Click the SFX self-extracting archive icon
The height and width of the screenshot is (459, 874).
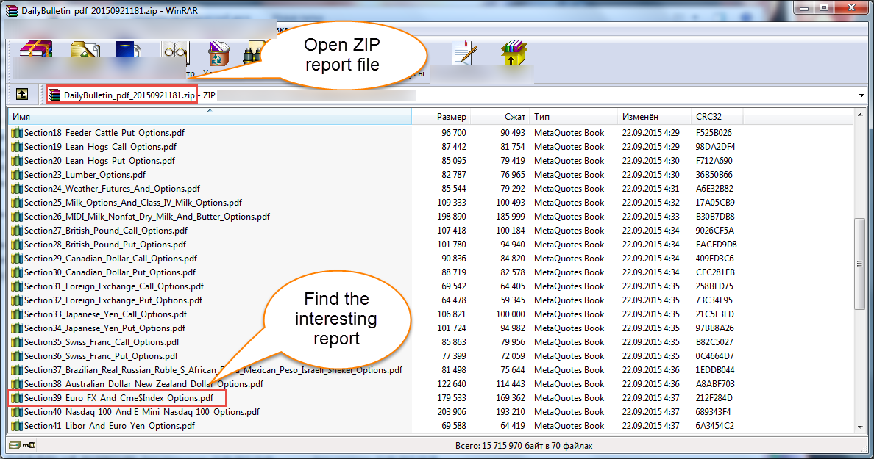[514, 53]
